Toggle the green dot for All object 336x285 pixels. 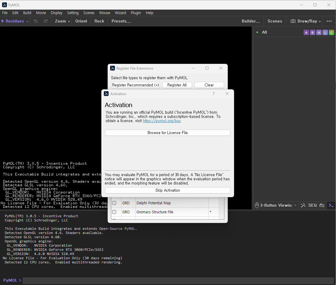tap(257, 32)
